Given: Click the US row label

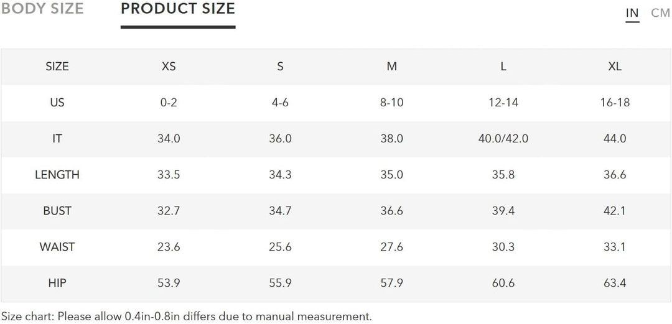Looking at the screenshot, I should coord(57,103).
